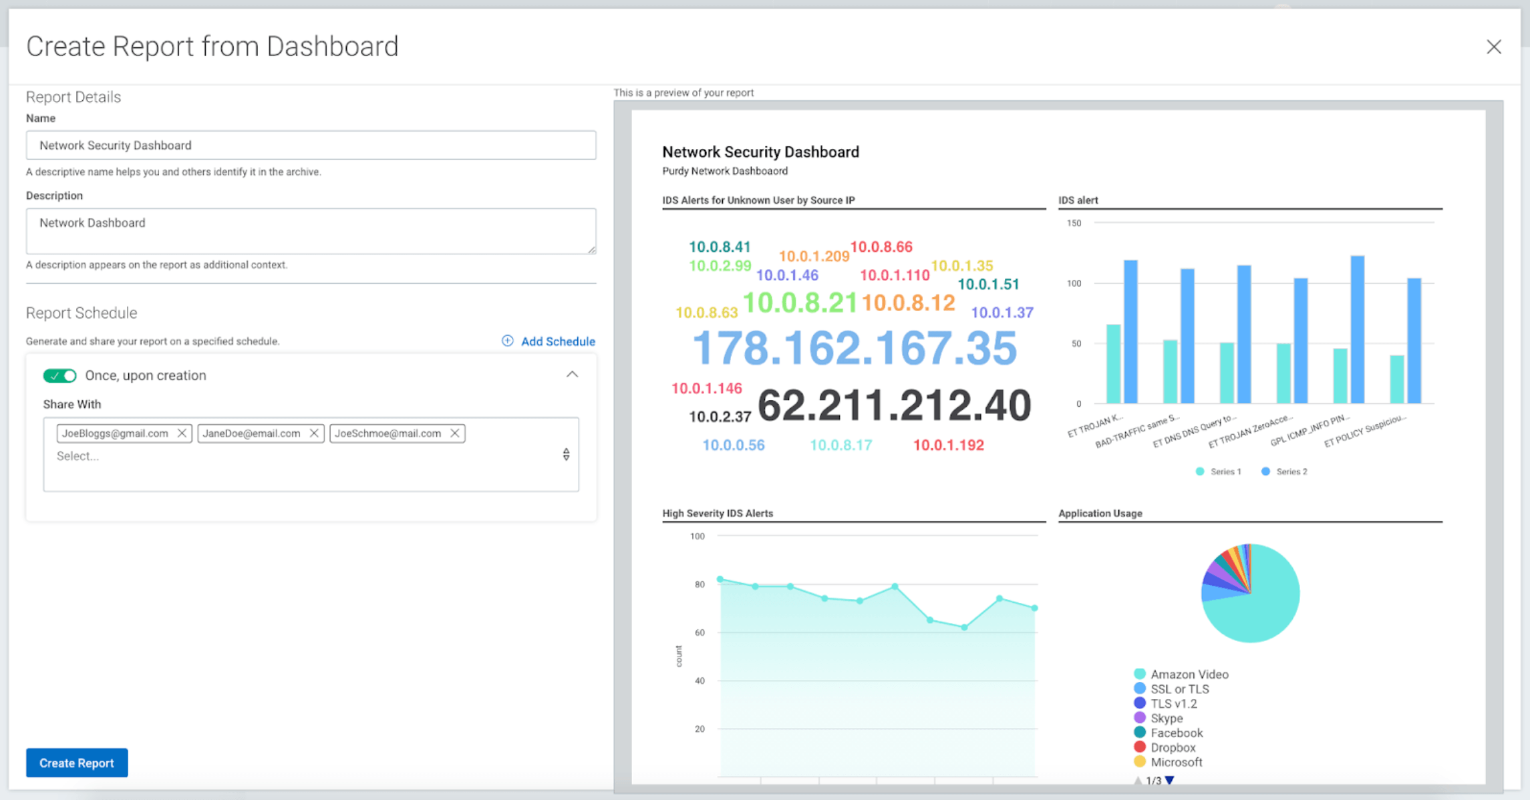The image size is (1530, 800).
Task: Click 10.0.8.12 in the word cloud
Action: (908, 303)
